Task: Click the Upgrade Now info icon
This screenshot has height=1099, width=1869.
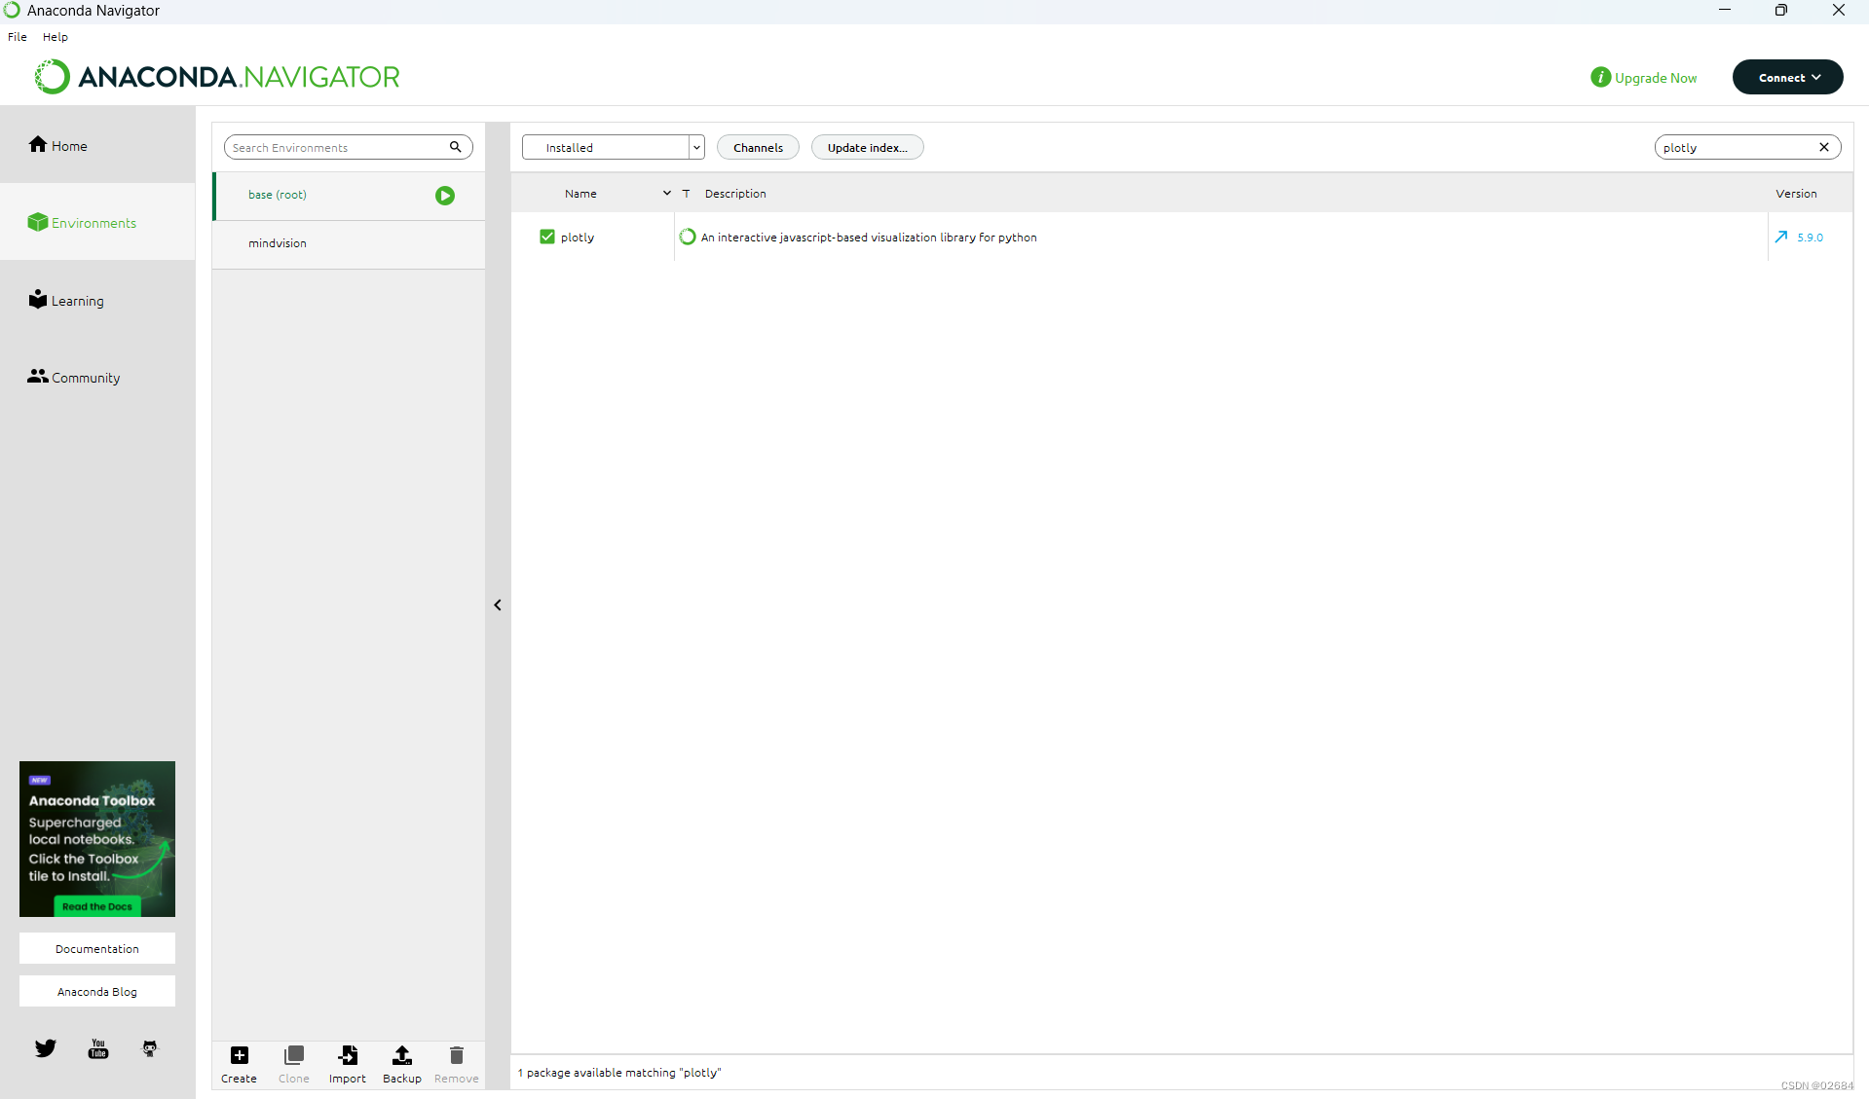Action: coord(1600,77)
